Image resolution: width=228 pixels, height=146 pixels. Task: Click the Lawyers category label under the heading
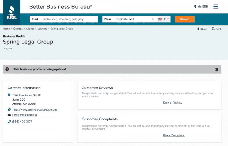8,48
